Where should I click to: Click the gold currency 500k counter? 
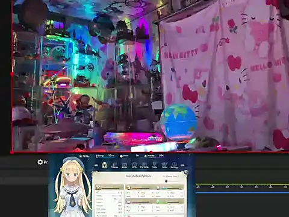(84, 156)
